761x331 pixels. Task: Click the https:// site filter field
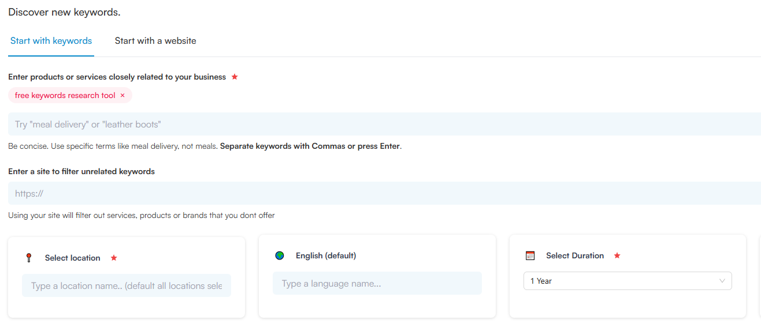381,194
